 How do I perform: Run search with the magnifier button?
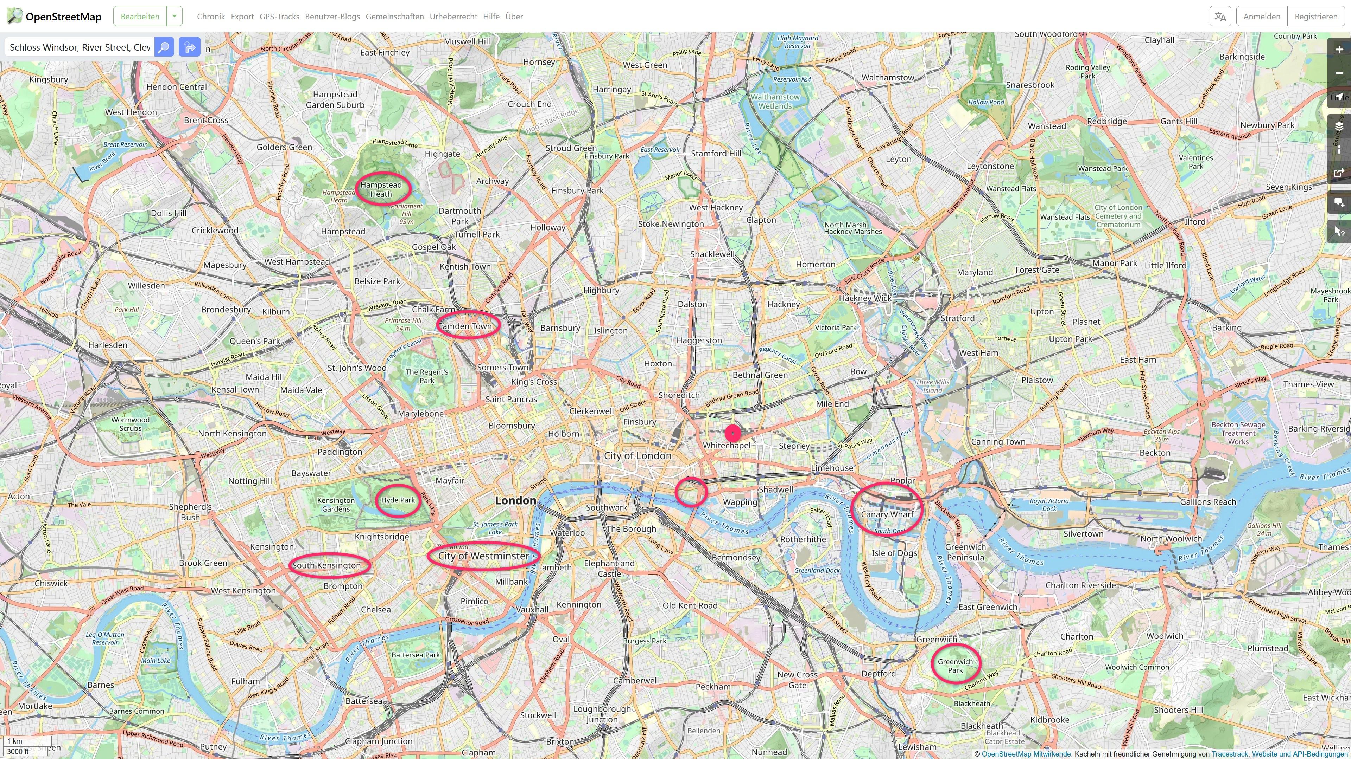pyautogui.click(x=164, y=47)
